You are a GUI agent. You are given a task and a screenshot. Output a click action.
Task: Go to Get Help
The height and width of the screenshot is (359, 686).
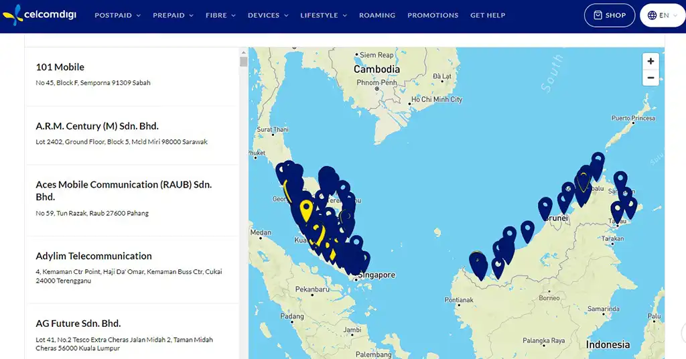[x=488, y=15]
